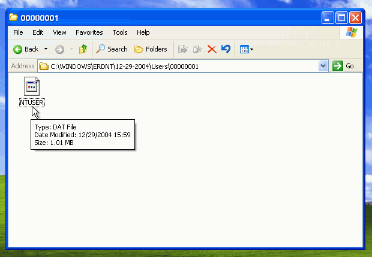Click the Copy To toolbar icon
The width and height of the screenshot is (372, 257).
(197, 49)
